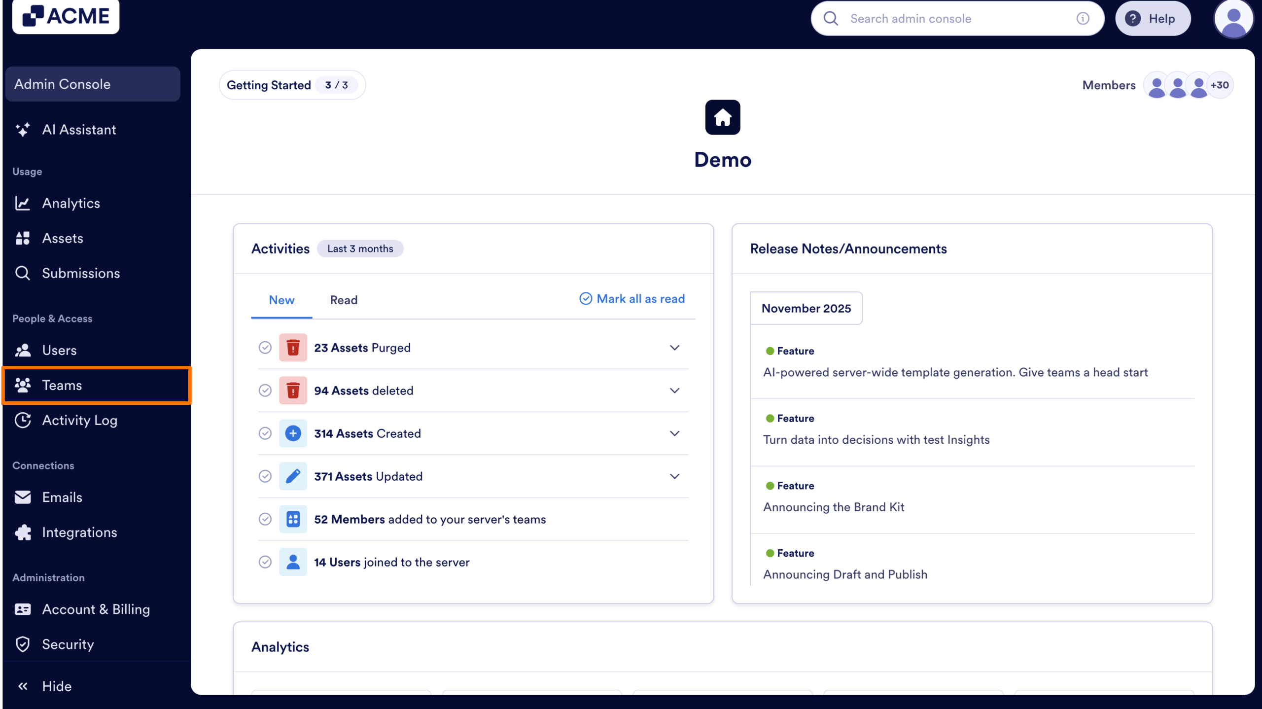Screen dimensions: 1262x709
Task: Open the Assets section
Action: [63, 238]
